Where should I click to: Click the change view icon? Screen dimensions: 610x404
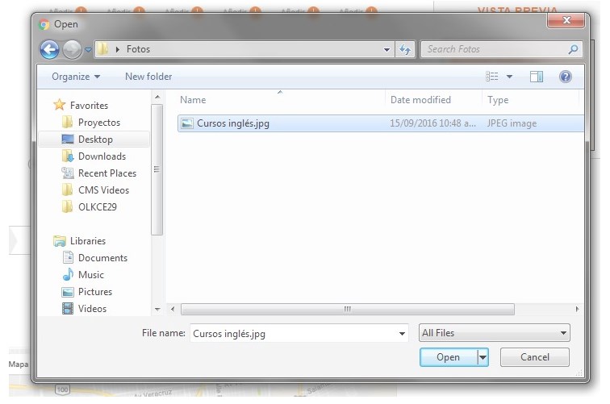492,77
